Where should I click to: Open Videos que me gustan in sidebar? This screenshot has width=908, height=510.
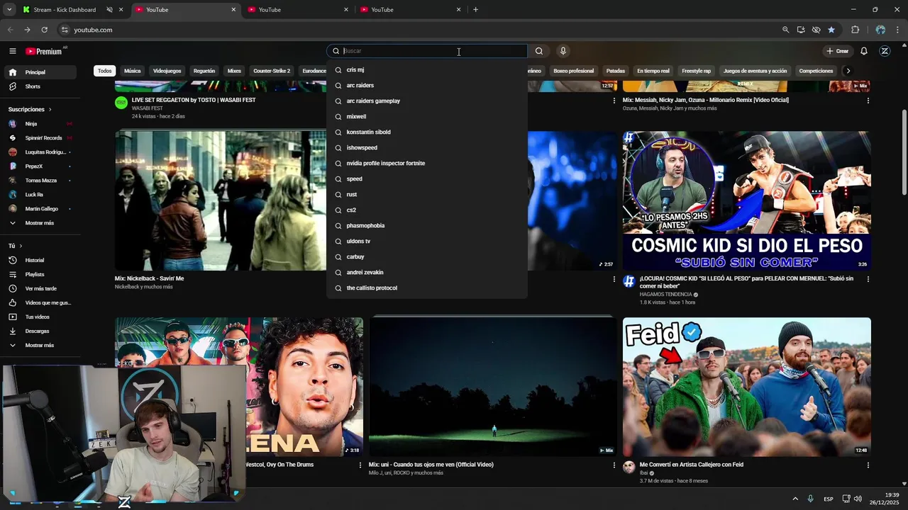(x=39, y=302)
